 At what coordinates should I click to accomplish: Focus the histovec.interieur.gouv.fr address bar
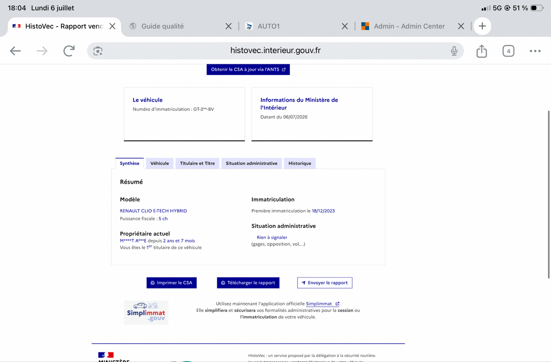tap(275, 51)
